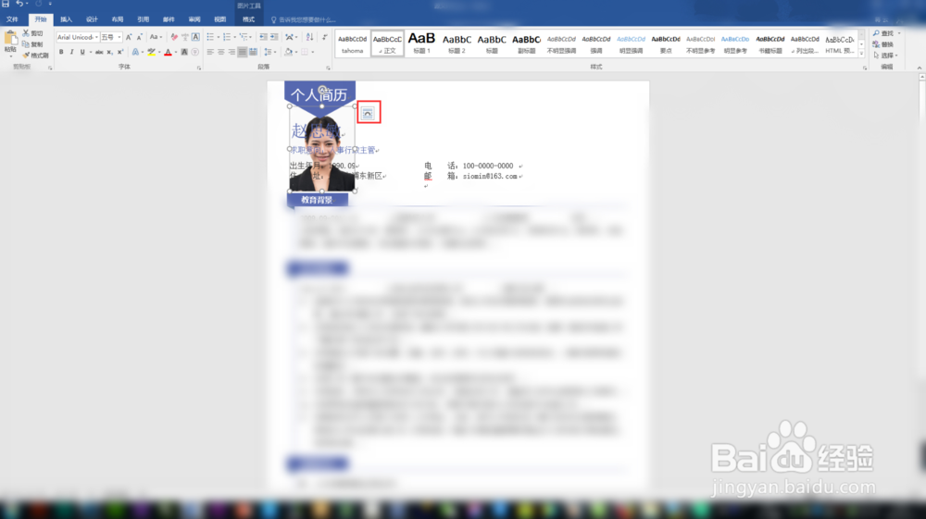
Task: Click the Enclose Characters circled icon
Action: click(194, 52)
